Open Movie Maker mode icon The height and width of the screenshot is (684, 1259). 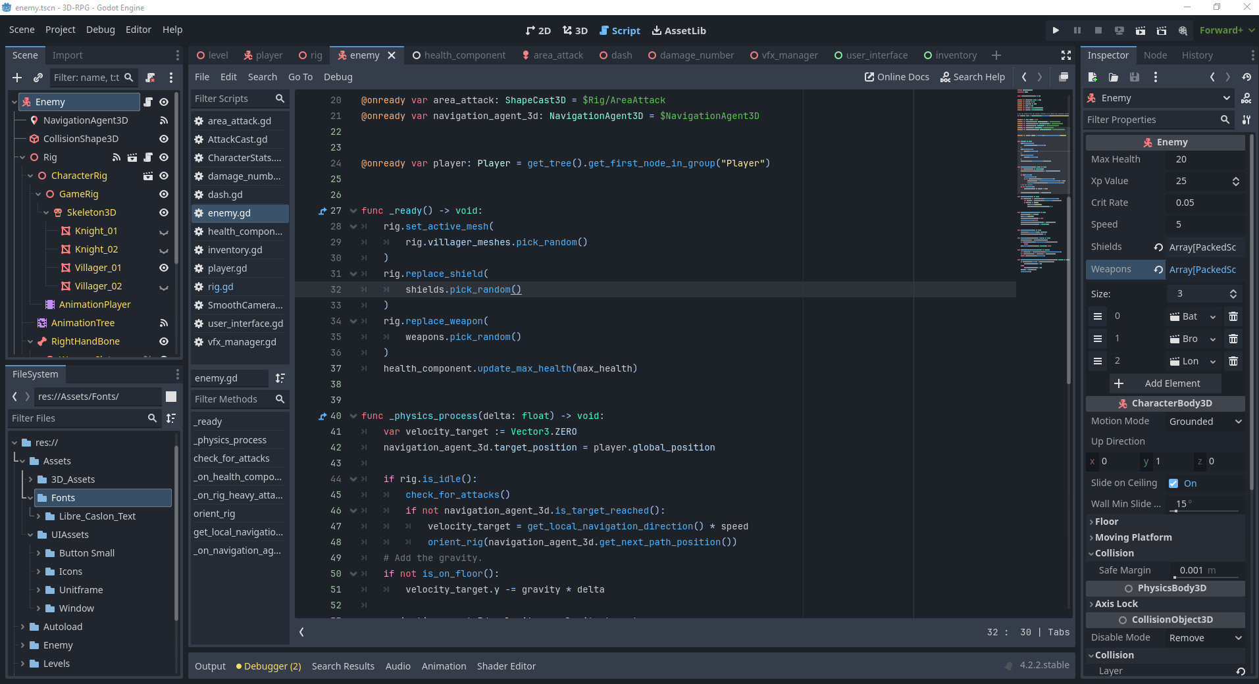[x=1183, y=30]
